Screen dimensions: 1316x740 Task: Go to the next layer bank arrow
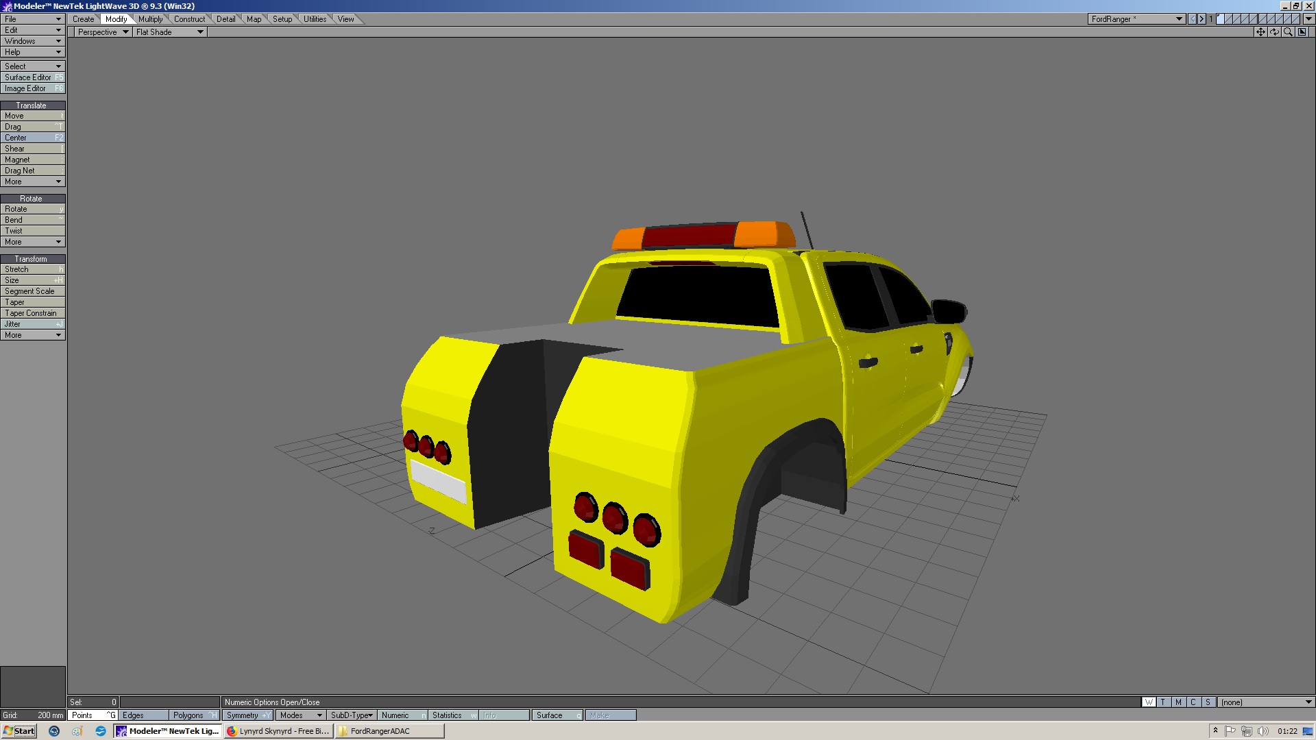pyautogui.click(x=1202, y=19)
